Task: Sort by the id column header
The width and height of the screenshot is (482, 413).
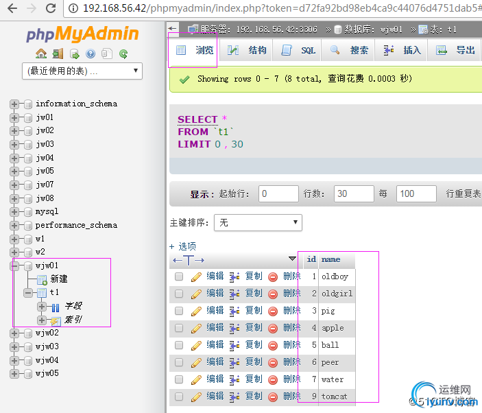Action: (311, 259)
